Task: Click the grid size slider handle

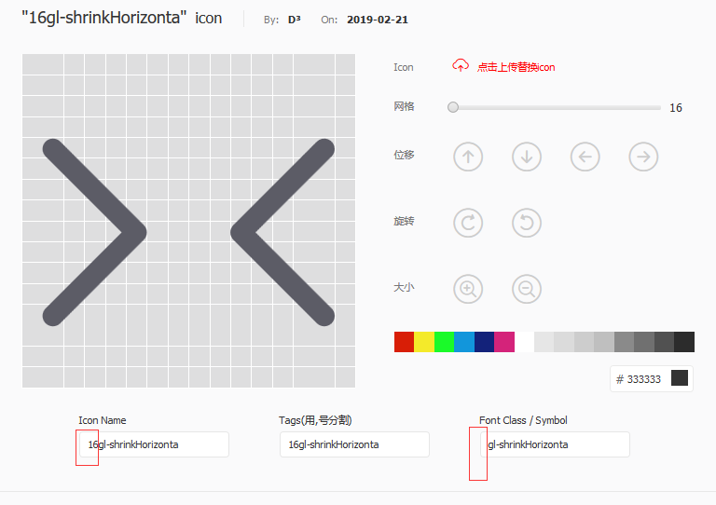Action: [453, 107]
